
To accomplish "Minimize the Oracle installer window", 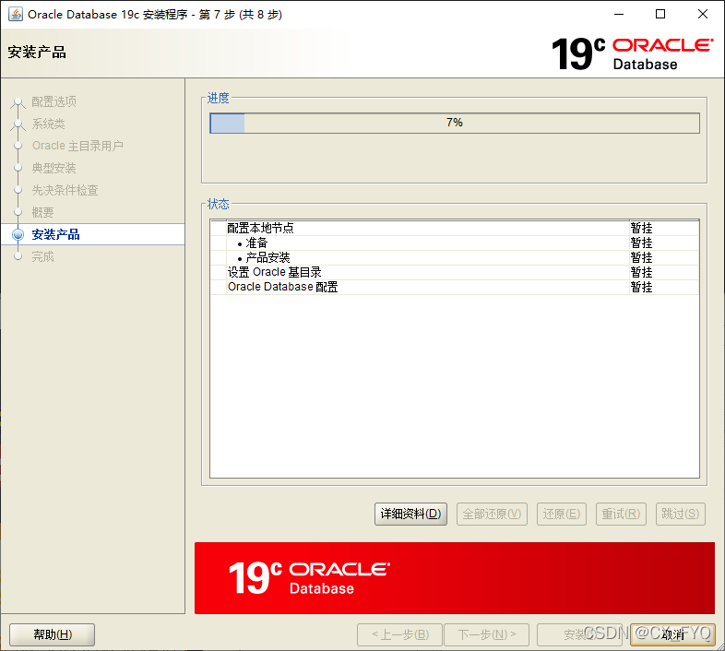I will click(617, 14).
